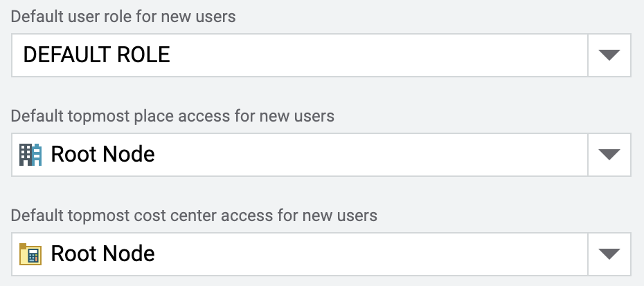Click empty space inside the place access combo box
Viewport: 644px width, 286px height.
[x=381, y=154]
